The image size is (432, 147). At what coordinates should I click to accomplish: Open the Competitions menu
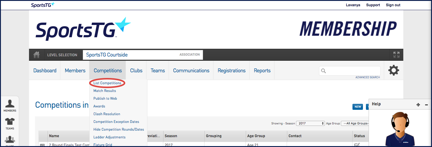click(108, 71)
